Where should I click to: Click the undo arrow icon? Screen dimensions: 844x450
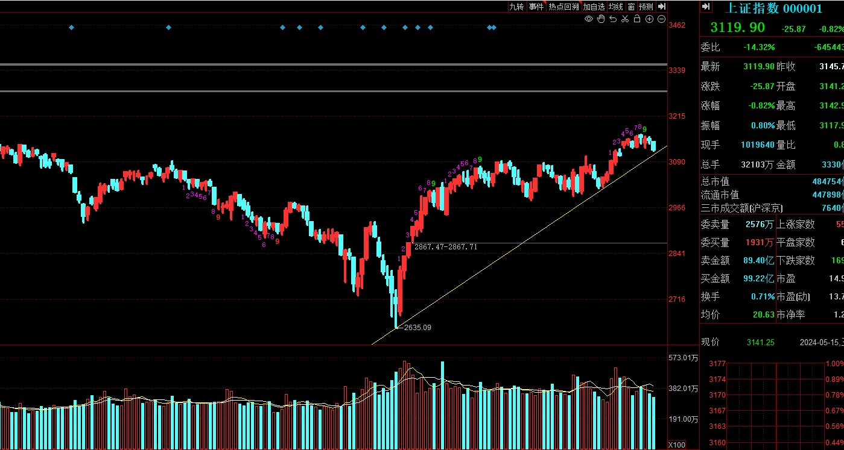[x=613, y=19]
